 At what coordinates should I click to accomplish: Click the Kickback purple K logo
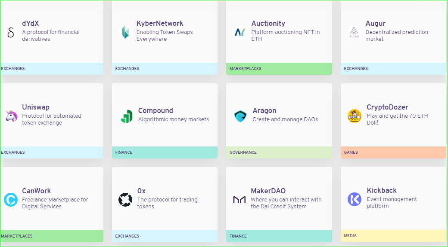tap(355, 199)
